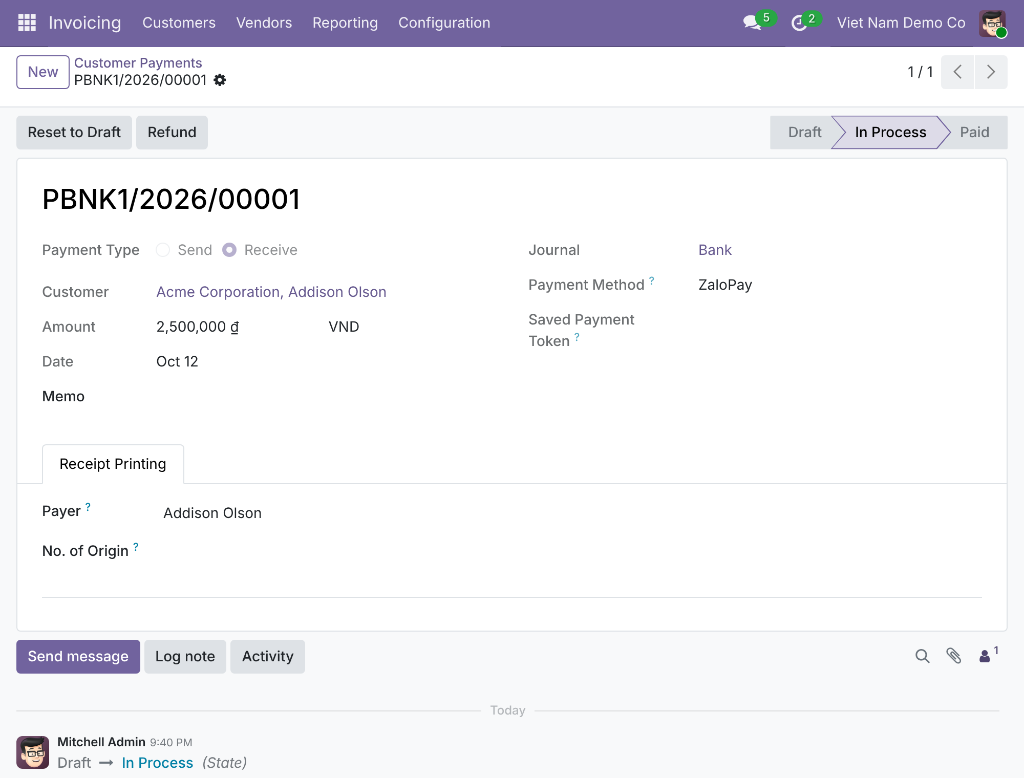
Task: Open the Customer Payments breadcrumb
Action: point(138,62)
